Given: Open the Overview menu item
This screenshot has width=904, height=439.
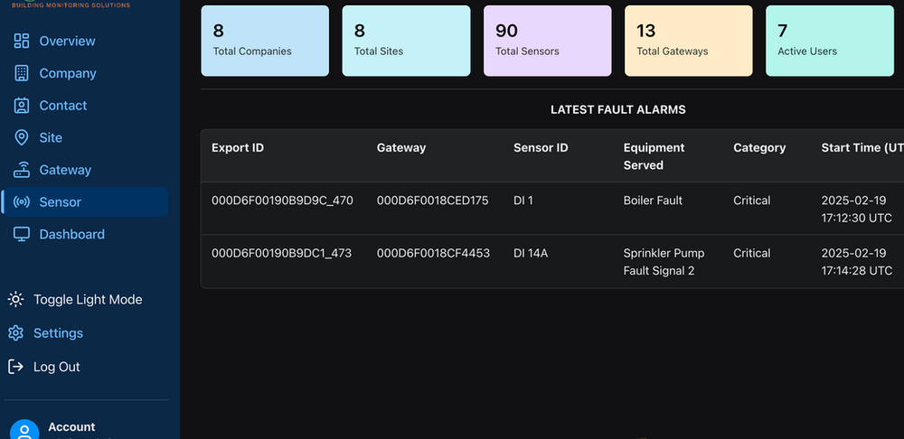Looking at the screenshot, I should pyautogui.click(x=68, y=41).
